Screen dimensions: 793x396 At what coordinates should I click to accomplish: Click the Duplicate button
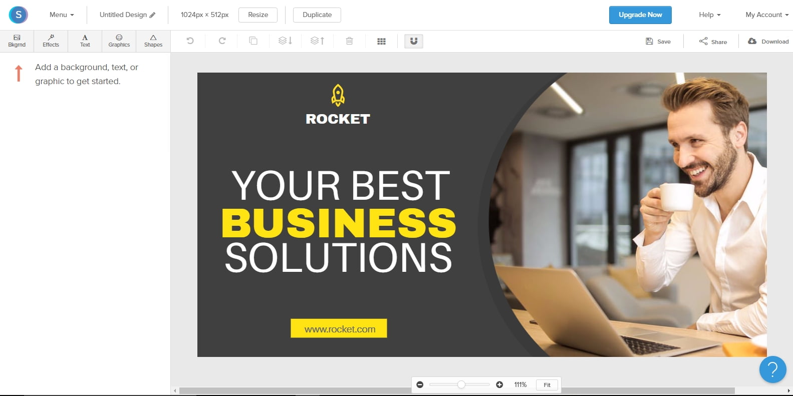pyautogui.click(x=317, y=15)
